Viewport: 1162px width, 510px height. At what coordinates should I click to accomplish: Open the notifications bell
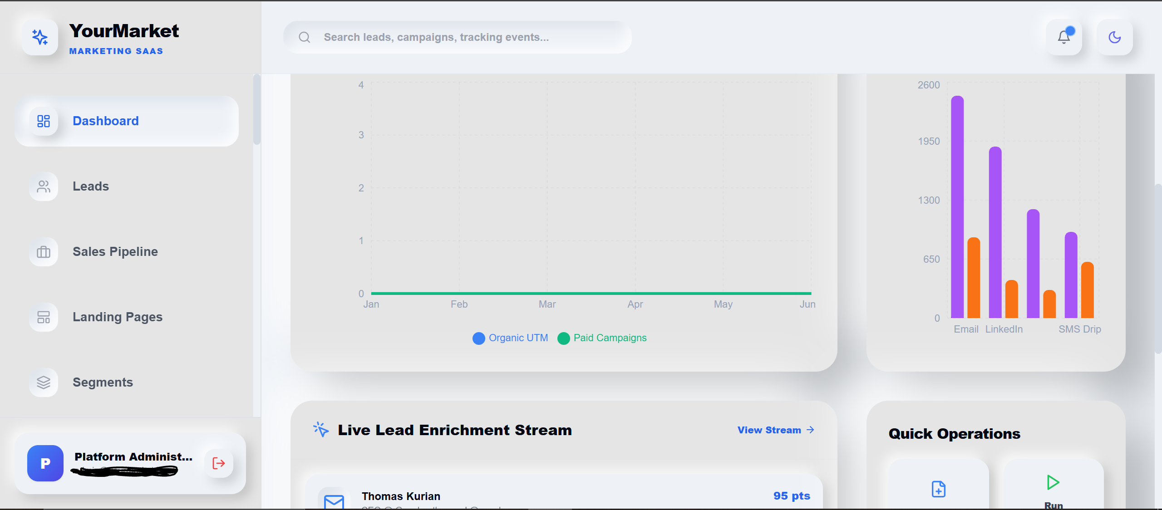(1064, 37)
